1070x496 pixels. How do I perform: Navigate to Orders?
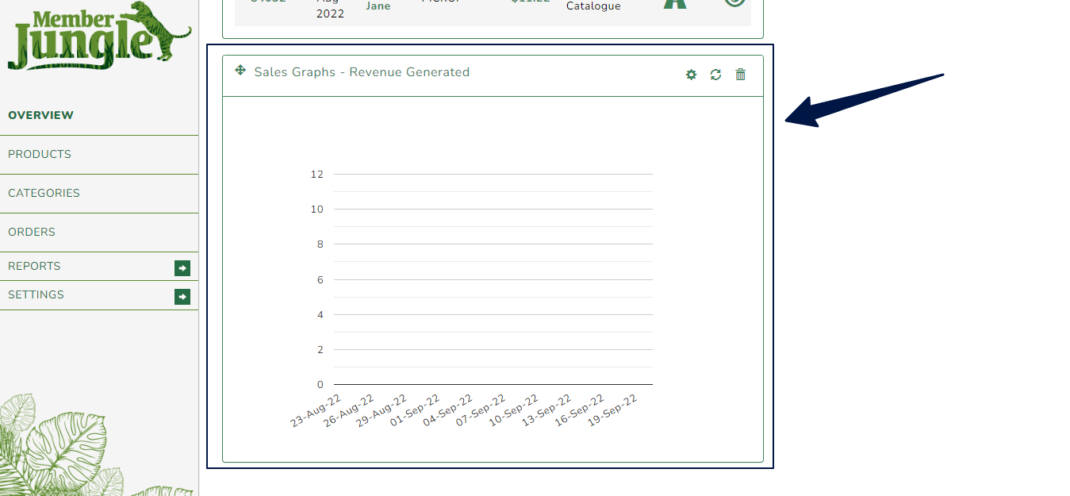tap(32, 232)
